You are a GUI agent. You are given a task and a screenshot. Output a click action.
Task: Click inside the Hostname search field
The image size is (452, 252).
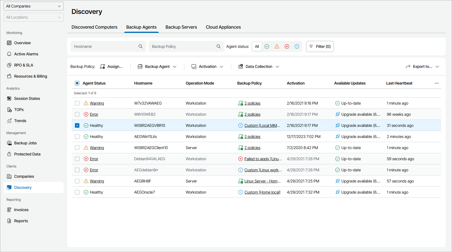pos(106,46)
